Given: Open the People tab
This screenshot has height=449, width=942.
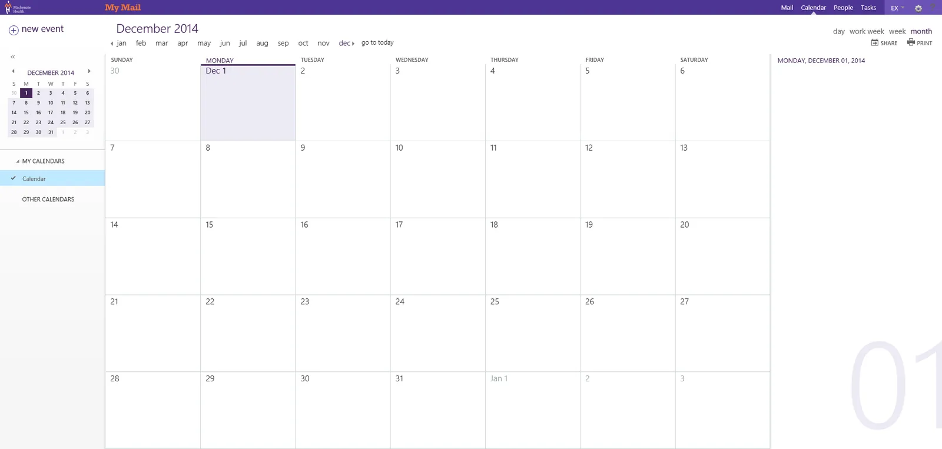Looking at the screenshot, I should tap(843, 8).
